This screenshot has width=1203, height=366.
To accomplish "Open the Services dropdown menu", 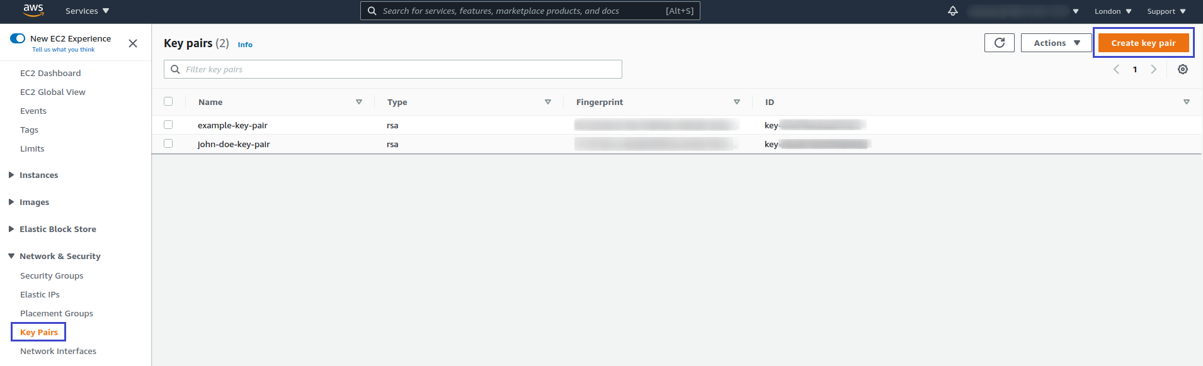I will tap(87, 11).
